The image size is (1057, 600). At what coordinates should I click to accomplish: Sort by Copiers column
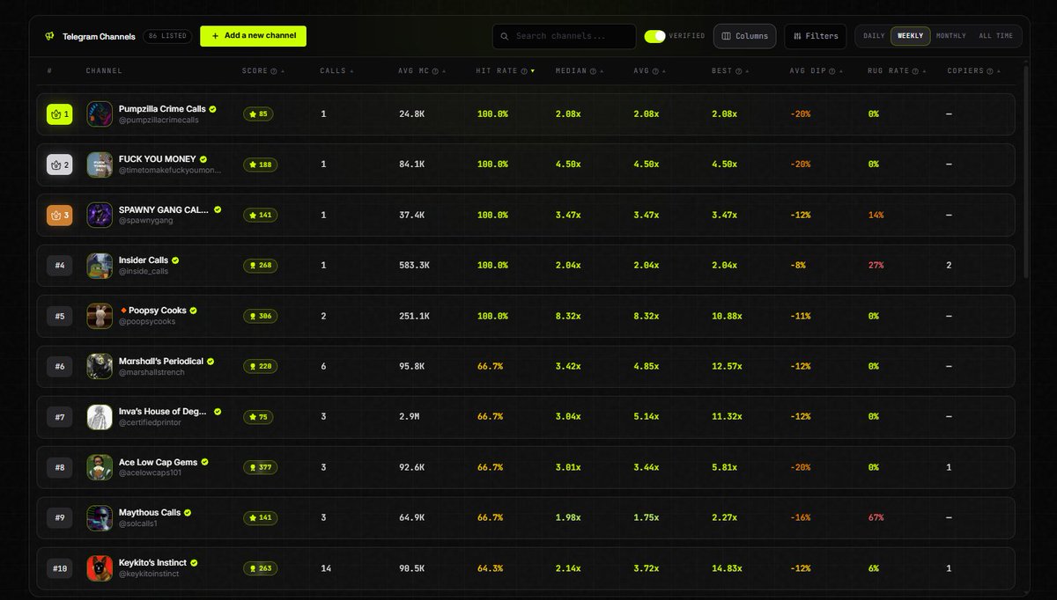point(974,71)
